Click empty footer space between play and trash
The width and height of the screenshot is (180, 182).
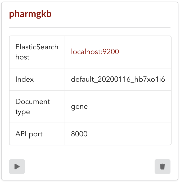[90, 167]
